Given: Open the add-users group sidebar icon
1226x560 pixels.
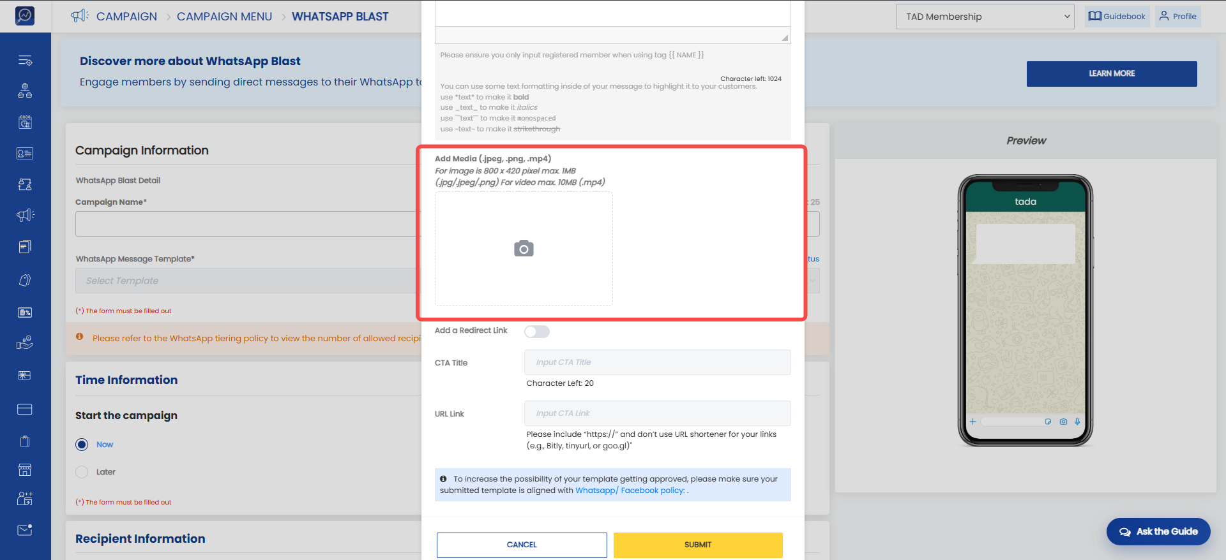Looking at the screenshot, I should click(x=25, y=499).
